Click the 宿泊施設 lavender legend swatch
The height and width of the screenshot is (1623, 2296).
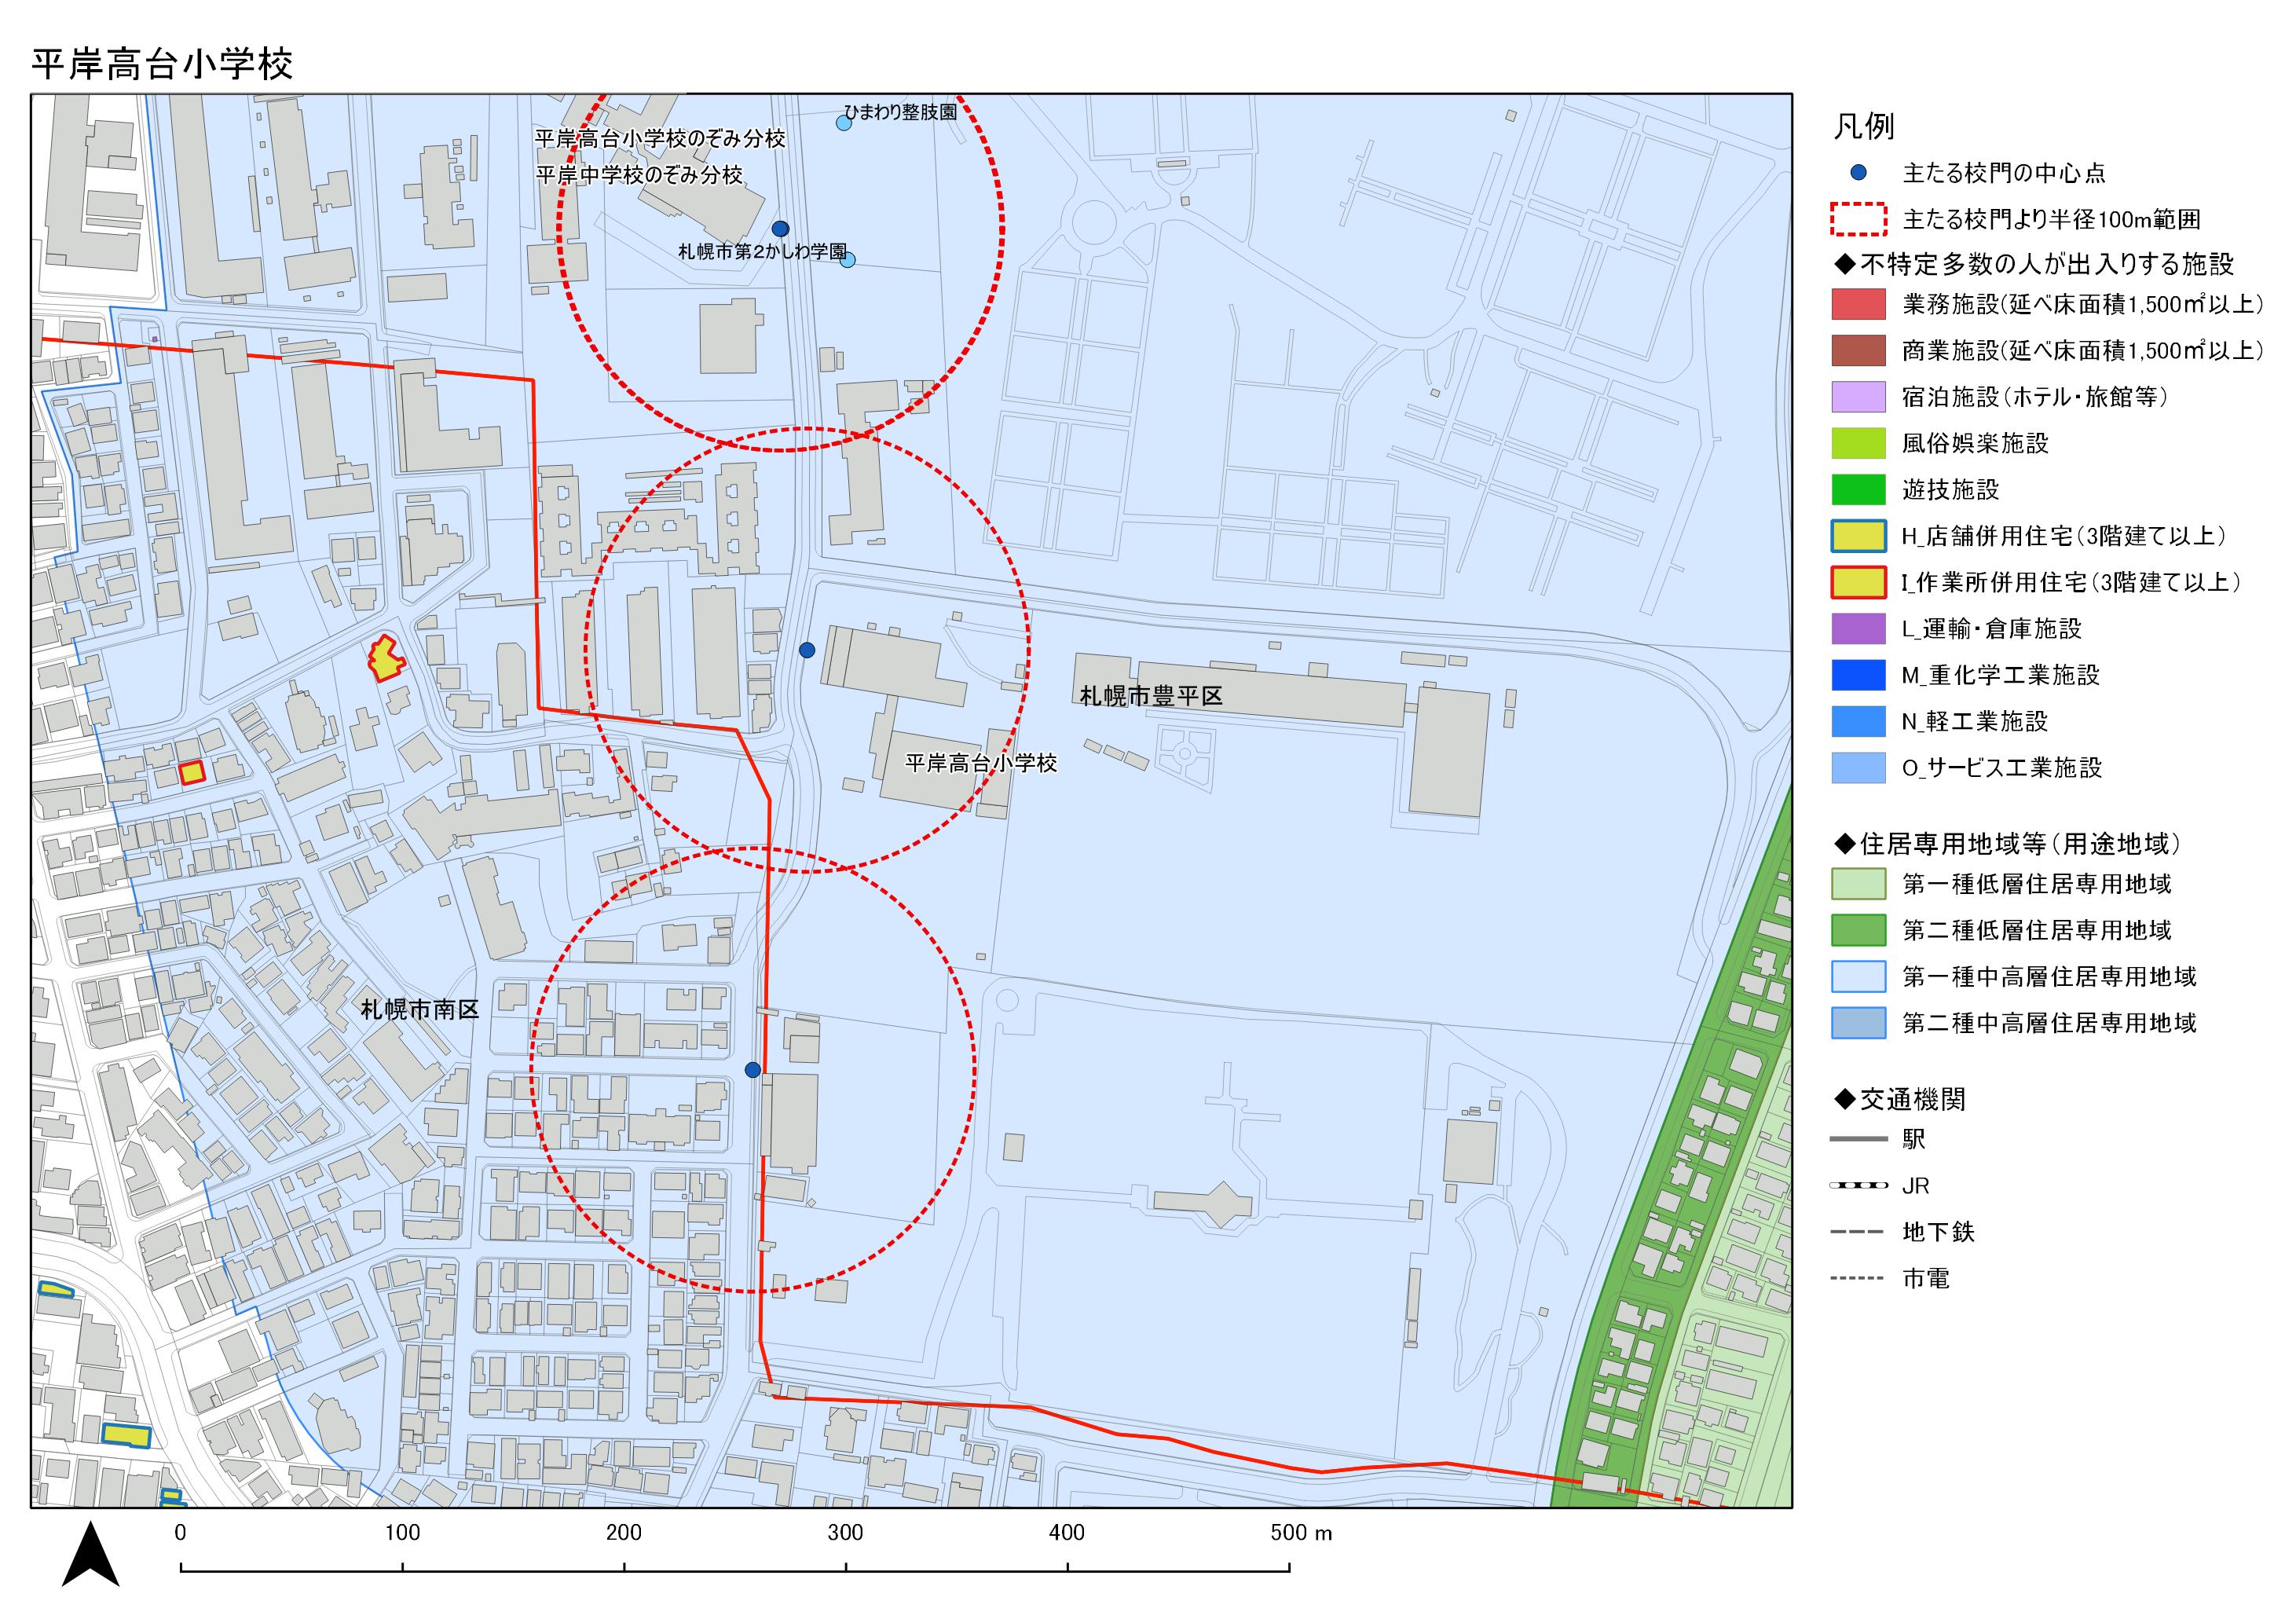(x=1858, y=397)
